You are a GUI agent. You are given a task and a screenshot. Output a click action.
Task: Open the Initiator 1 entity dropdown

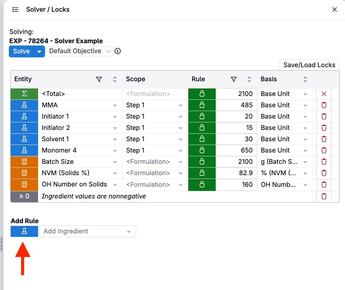click(115, 117)
